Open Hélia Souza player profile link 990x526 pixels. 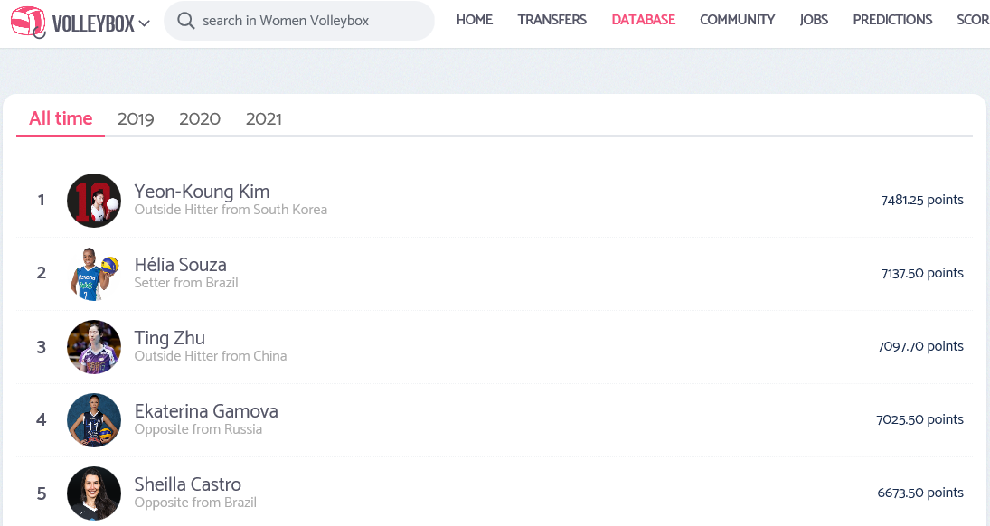[181, 265]
